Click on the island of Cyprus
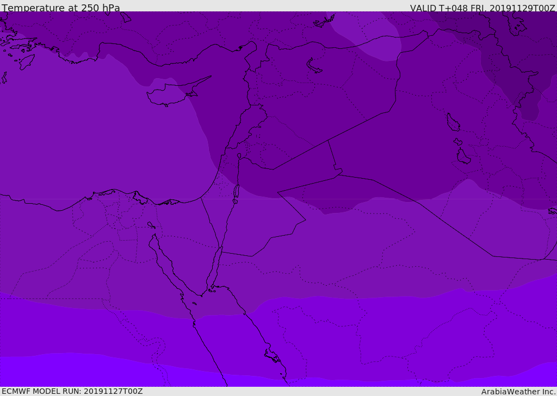The width and height of the screenshot is (557, 396). [x=174, y=93]
